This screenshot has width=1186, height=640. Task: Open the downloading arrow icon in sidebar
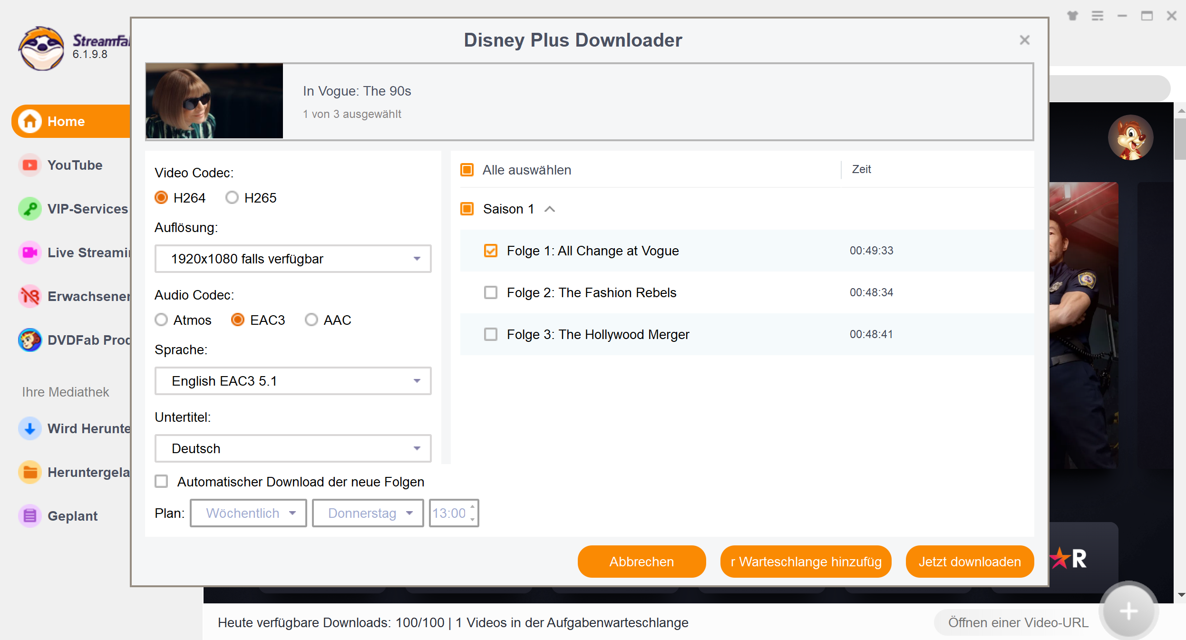[x=30, y=428]
